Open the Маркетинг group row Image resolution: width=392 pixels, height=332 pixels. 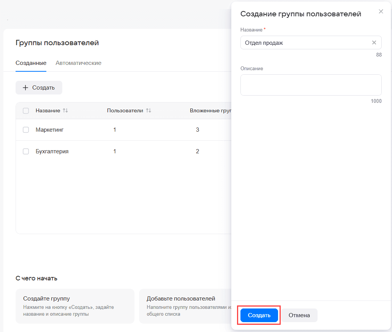point(123,130)
